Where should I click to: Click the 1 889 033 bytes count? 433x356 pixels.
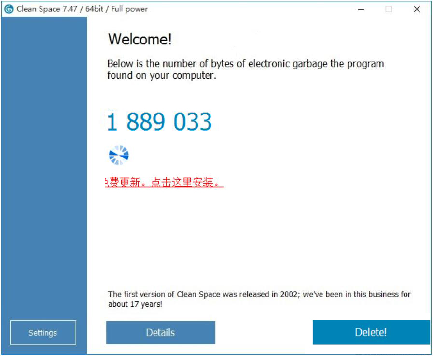tap(159, 122)
